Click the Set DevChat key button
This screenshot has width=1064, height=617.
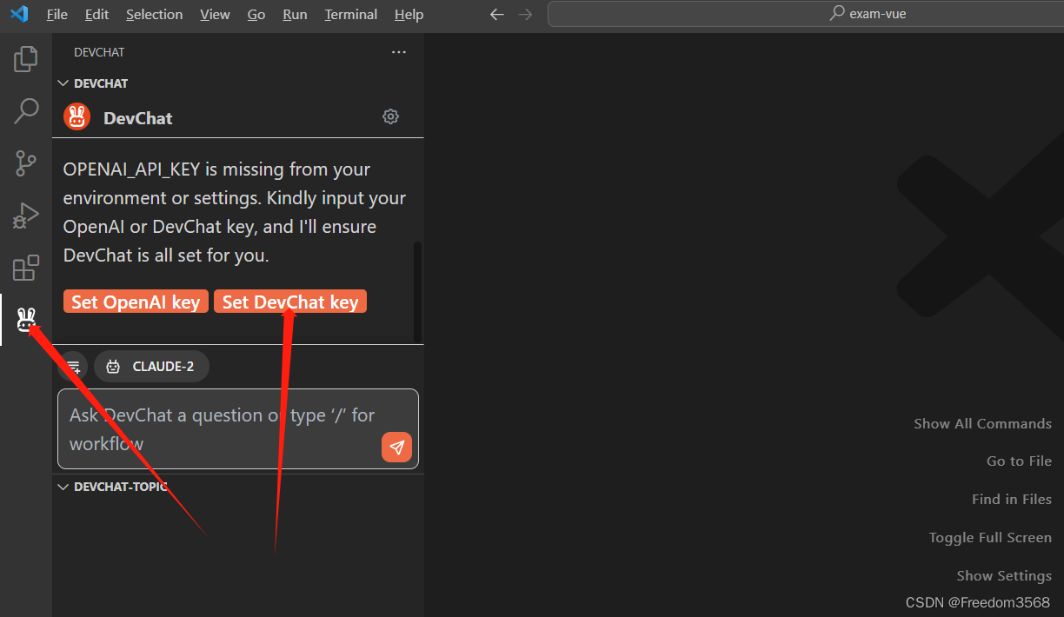click(290, 302)
